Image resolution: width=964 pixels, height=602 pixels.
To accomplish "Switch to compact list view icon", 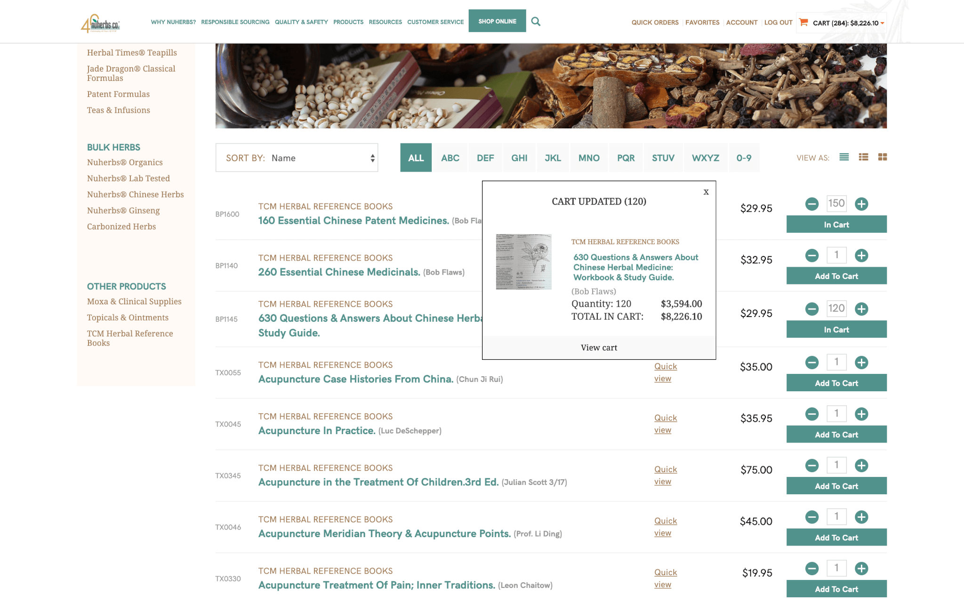I will click(x=844, y=157).
